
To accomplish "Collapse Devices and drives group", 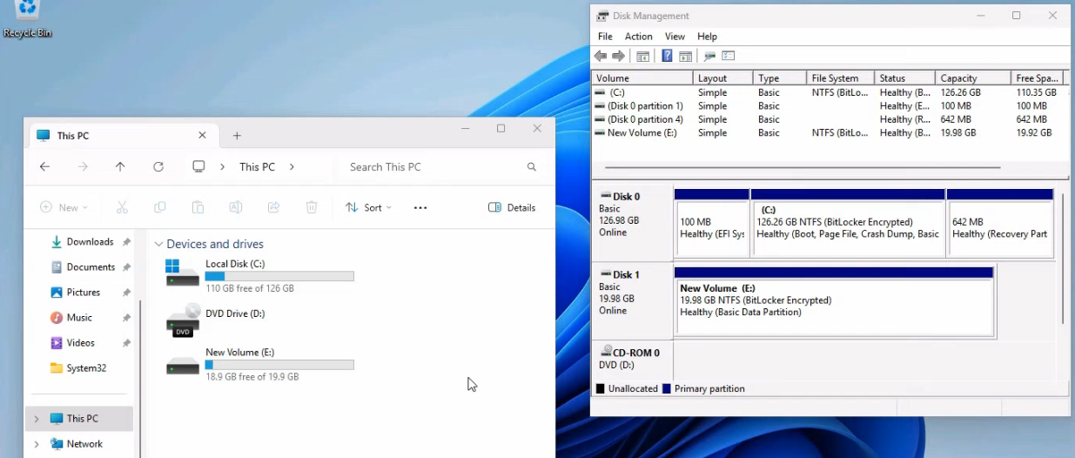I will [x=158, y=245].
